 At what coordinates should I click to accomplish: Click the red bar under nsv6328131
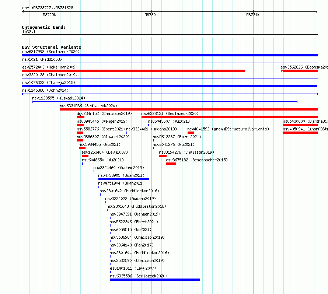pos(230,117)
